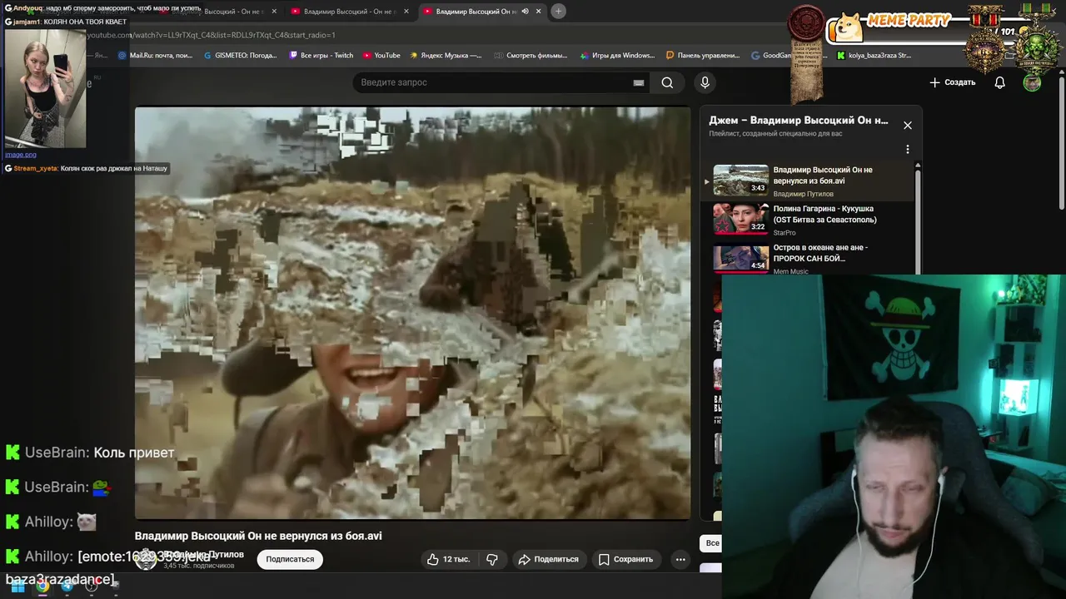Click the 'Все' filter chip

coord(712,543)
